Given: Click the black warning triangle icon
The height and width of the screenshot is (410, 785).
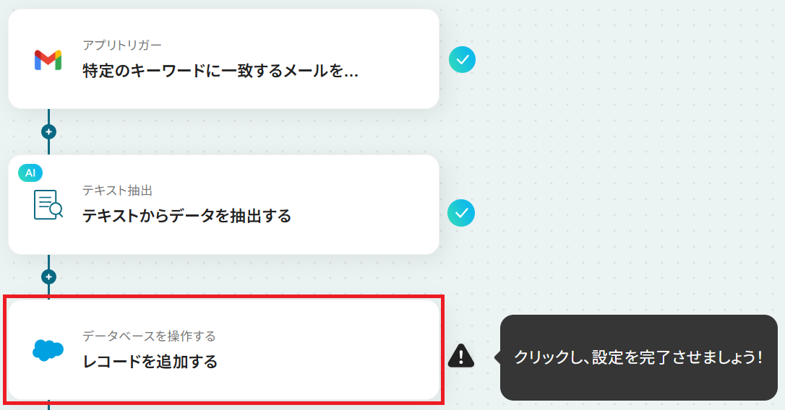Looking at the screenshot, I should pyautogui.click(x=460, y=355).
